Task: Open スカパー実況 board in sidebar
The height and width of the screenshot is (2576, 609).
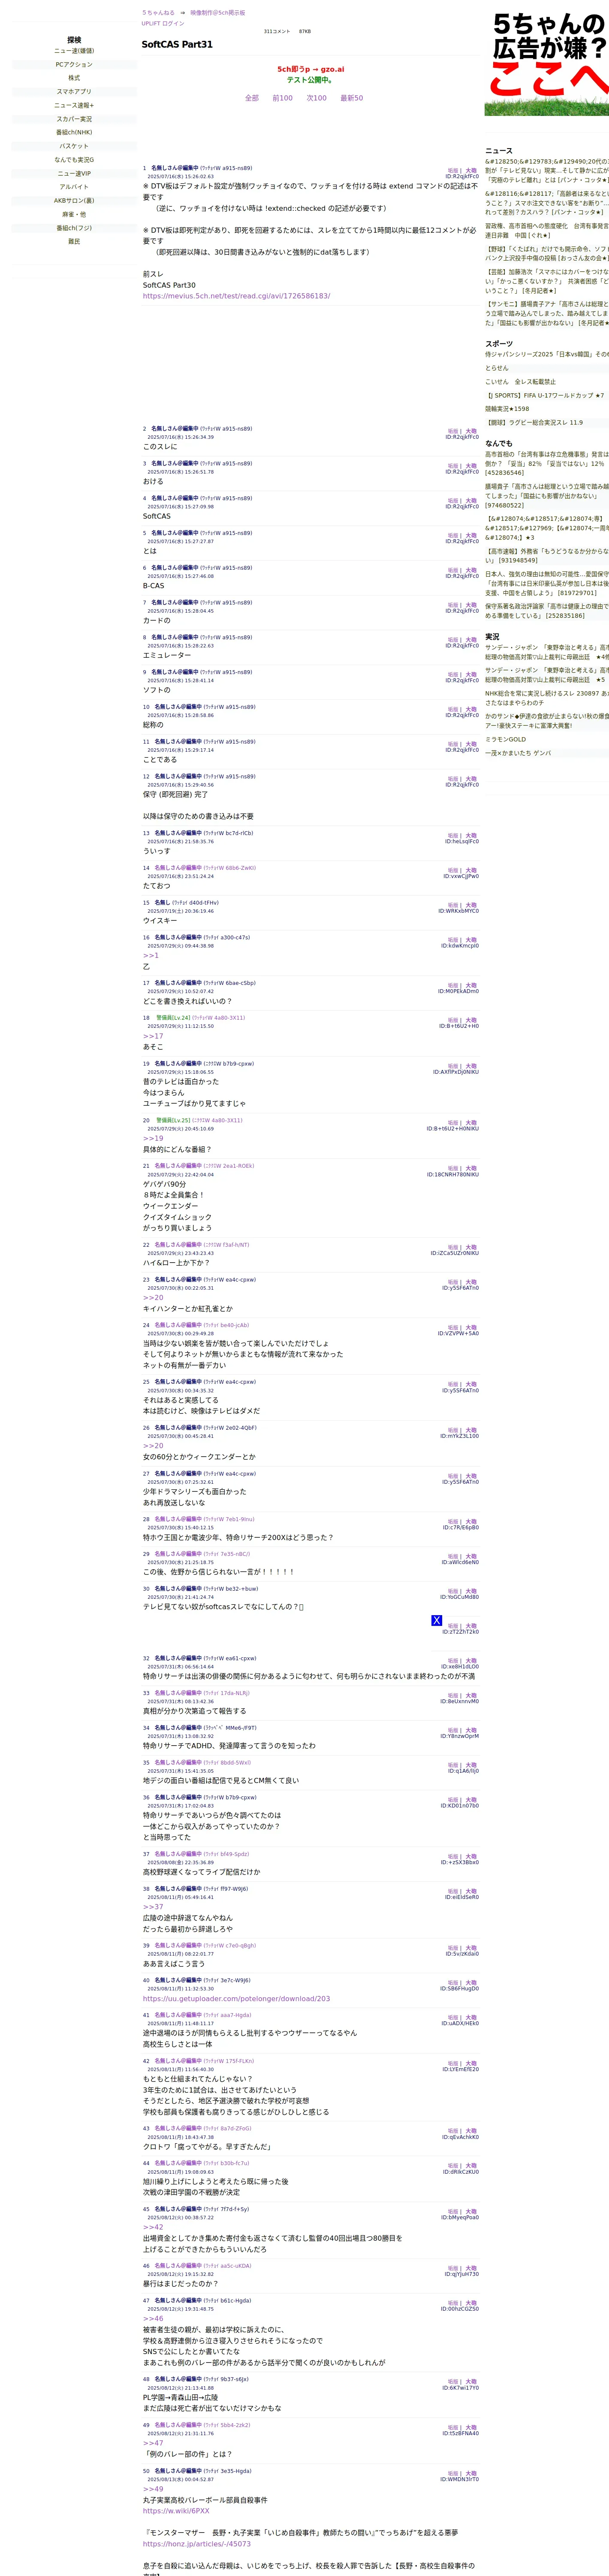Action: tap(74, 119)
